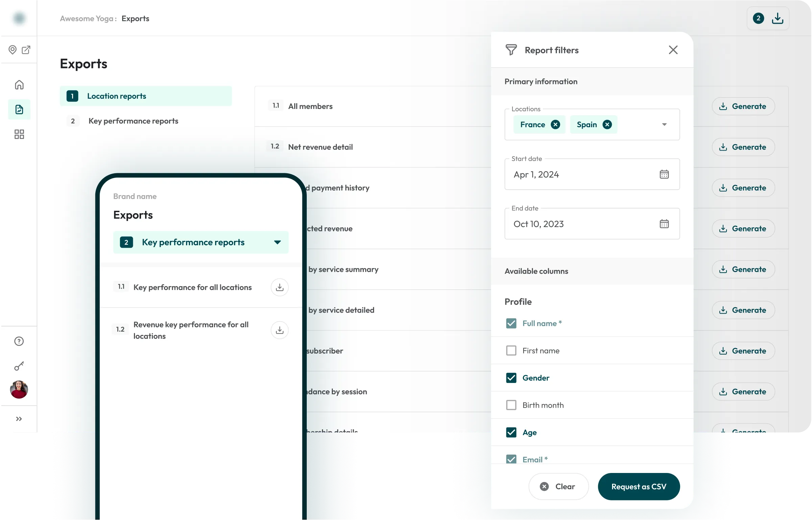The height and width of the screenshot is (520, 812).
Task: Open the Locations dropdown in Report filters
Action: click(x=664, y=124)
